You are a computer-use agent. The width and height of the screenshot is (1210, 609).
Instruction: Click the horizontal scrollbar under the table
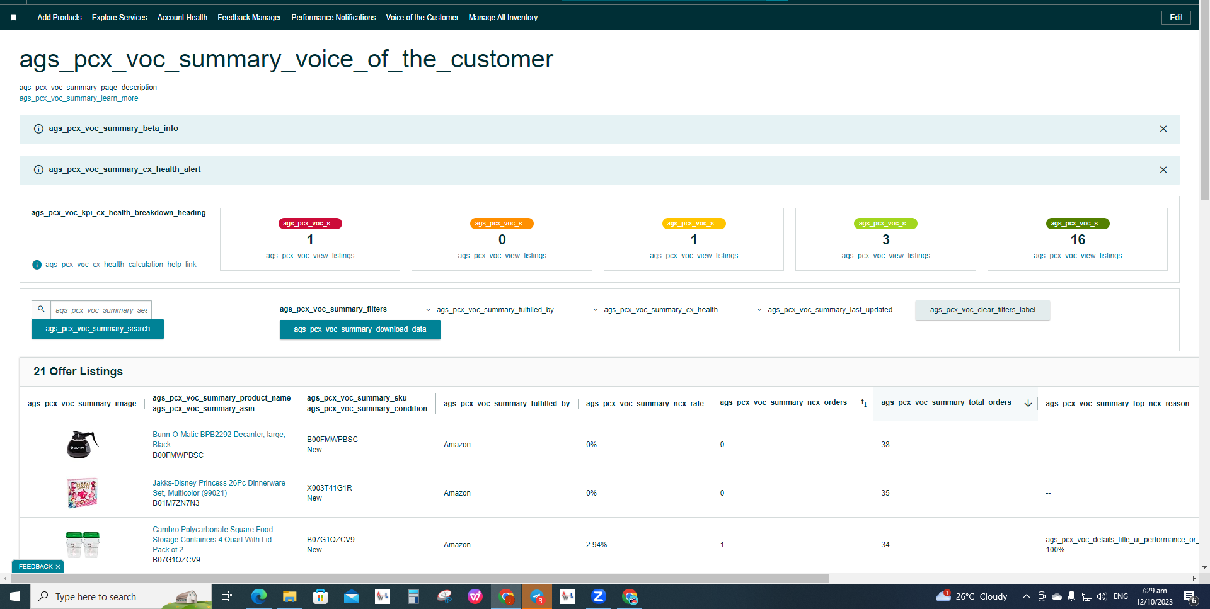click(419, 578)
